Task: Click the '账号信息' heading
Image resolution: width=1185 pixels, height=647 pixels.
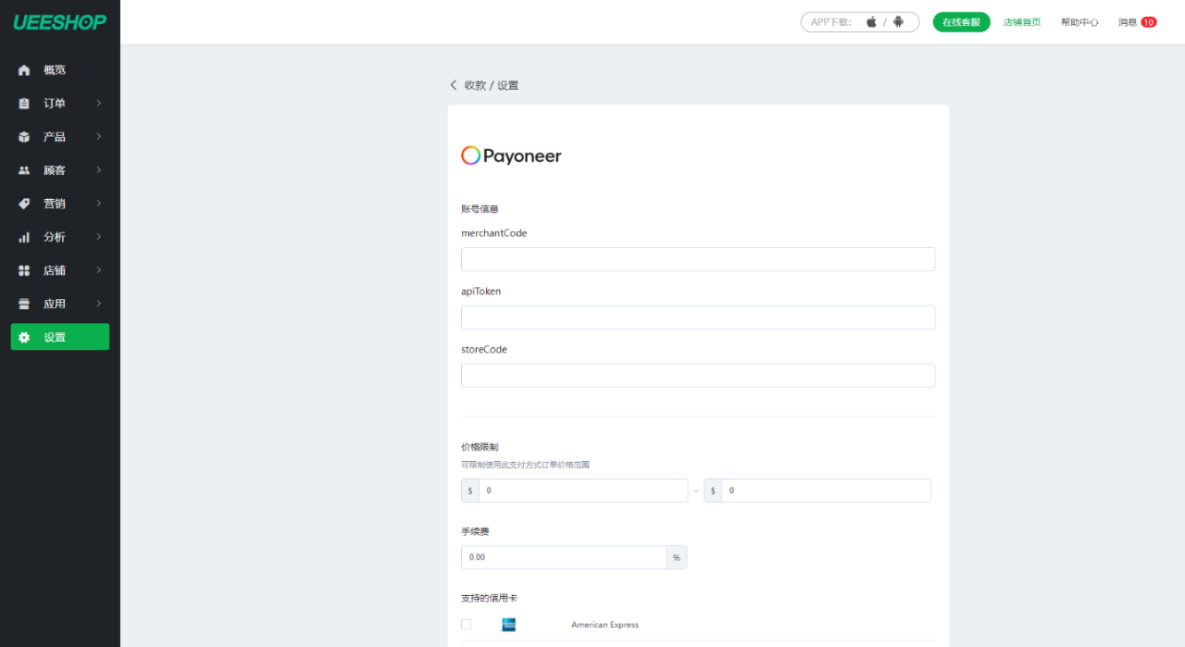Action: [480, 209]
